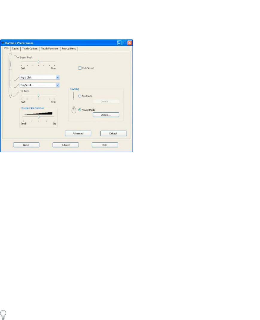The width and height of the screenshot is (260, 320).
Task: Switch to the Pen tab
Action: (7, 48)
